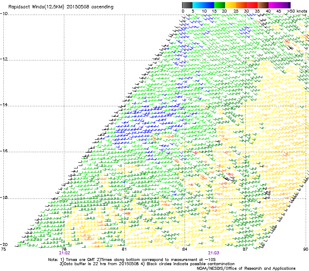Click the 'Times are GMT' note line

click(132, 260)
